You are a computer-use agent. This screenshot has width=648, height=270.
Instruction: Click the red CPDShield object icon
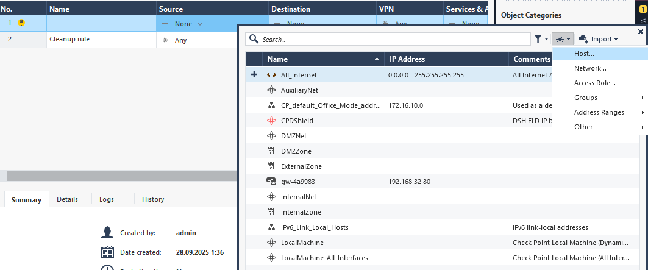pyautogui.click(x=272, y=121)
